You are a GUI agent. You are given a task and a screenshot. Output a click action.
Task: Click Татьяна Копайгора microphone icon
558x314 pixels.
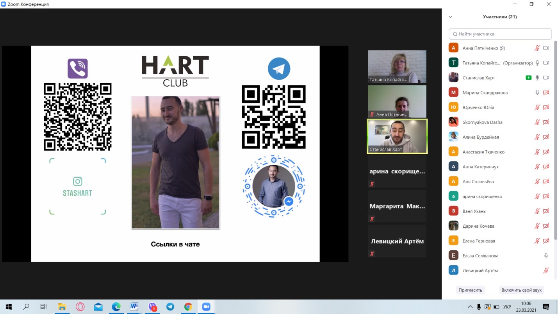pos(537,63)
